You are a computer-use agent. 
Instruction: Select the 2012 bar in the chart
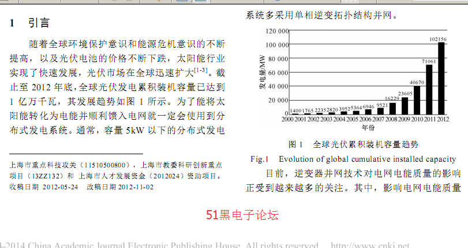tap(441, 79)
